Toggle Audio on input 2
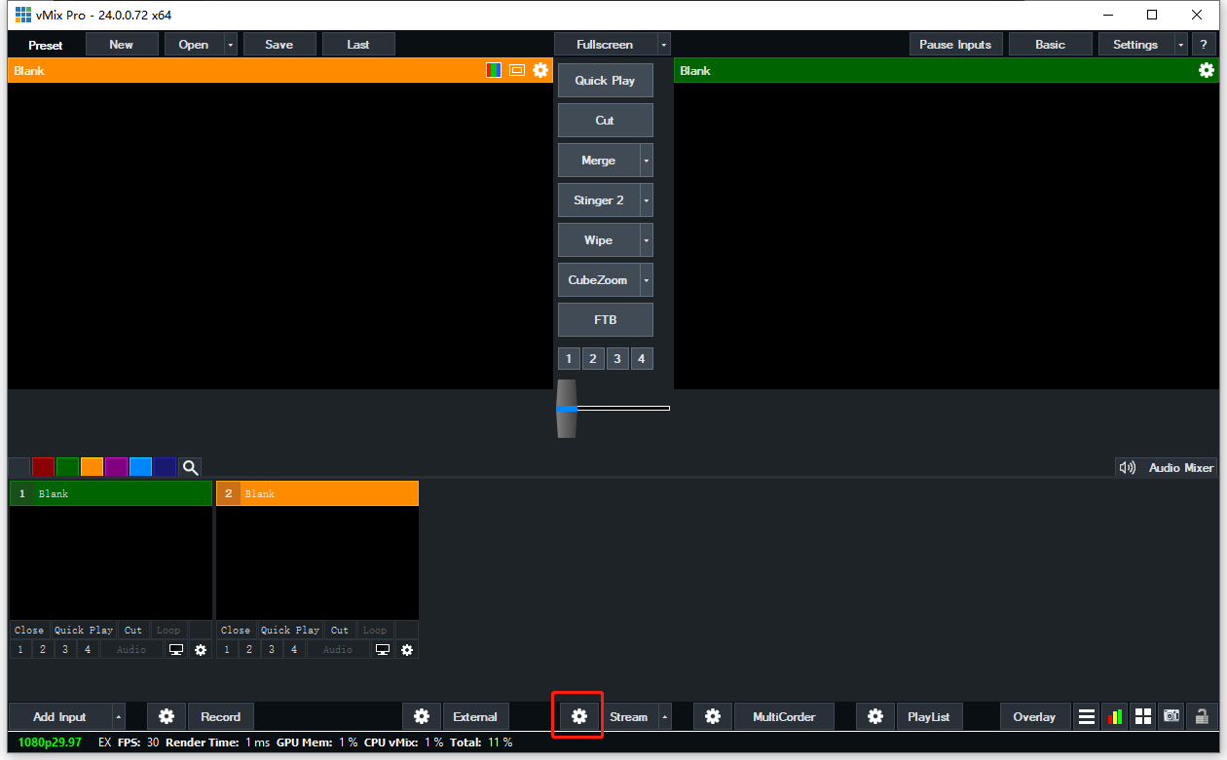Screen dimensions: 1227x760 (x=338, y=649)
